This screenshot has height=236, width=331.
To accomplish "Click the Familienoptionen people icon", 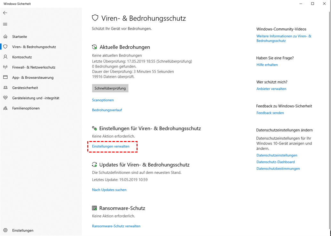I will coord(5,108).
